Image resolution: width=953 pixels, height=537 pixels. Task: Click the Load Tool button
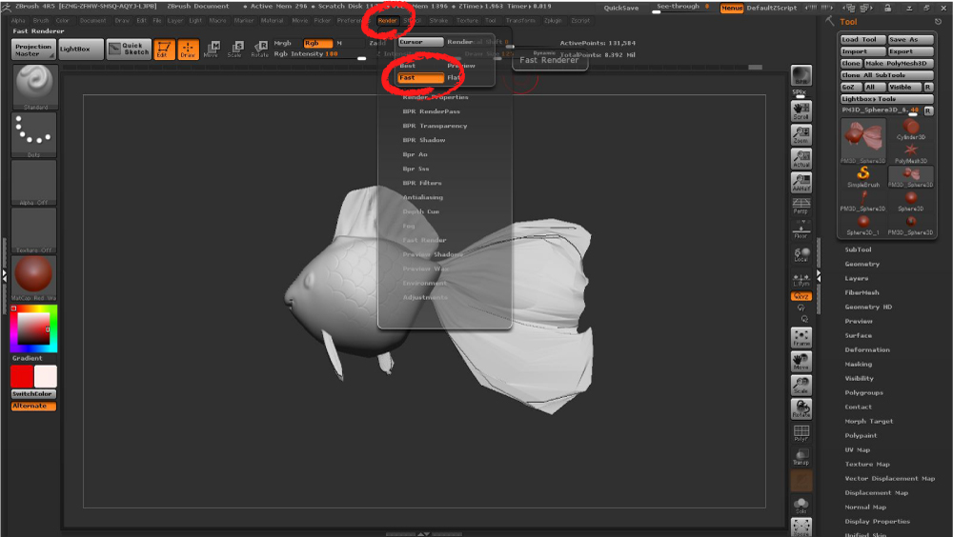862,40
